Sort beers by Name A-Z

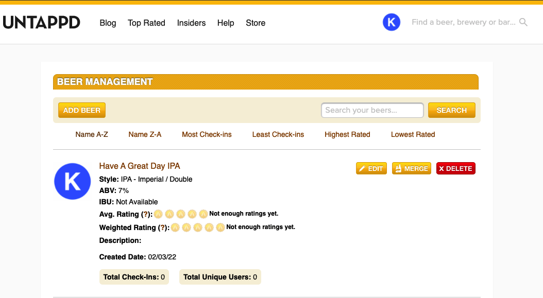tap(92, 134)
